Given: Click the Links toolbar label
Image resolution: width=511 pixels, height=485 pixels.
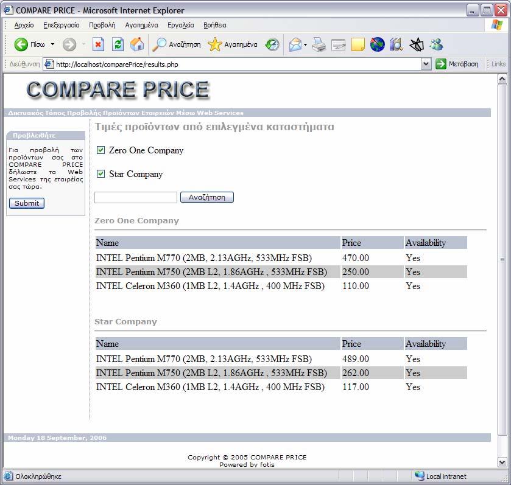Looking at the screenshot, I should coord(498,64).
